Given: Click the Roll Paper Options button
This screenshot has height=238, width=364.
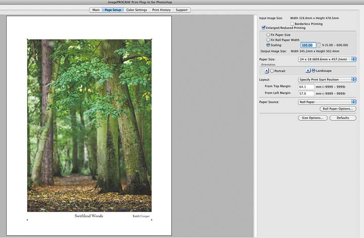Looking at the screenshot, I should pos(338,108).
